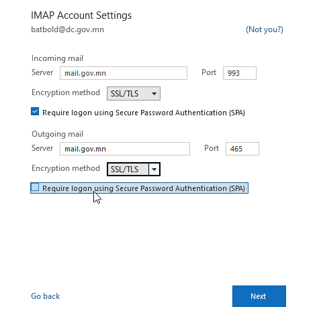319x321 pixels.
Task: Click the Next button
Action: (x=259, y=296)
